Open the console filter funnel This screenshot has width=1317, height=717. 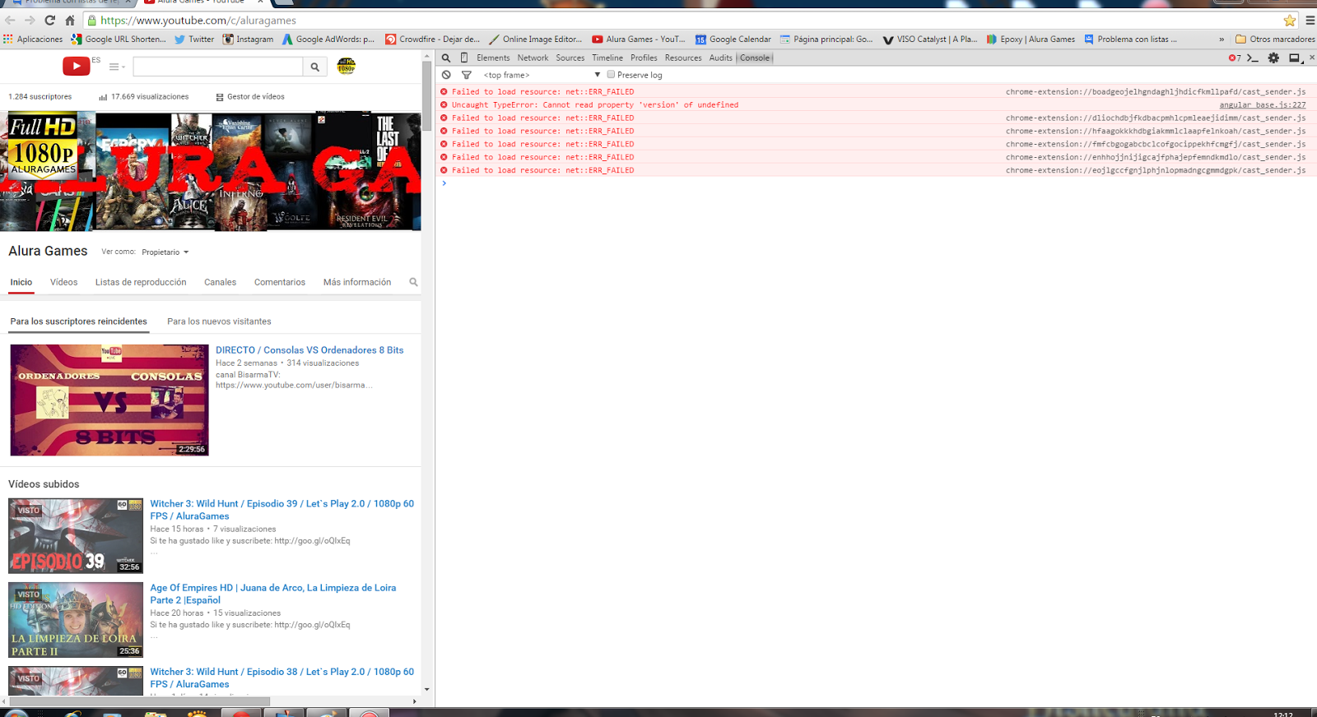[x=467, y=75]
